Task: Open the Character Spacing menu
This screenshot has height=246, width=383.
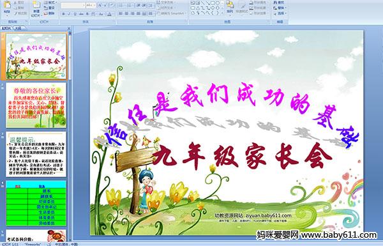Action: [93, 14]
